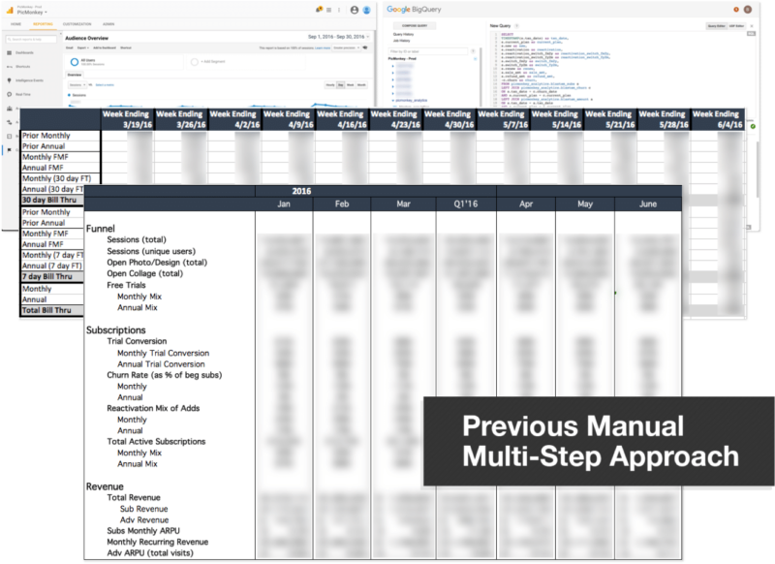
Task: Click Email in the Audience Overview toolbar
Action: click(x=70, y=47)
